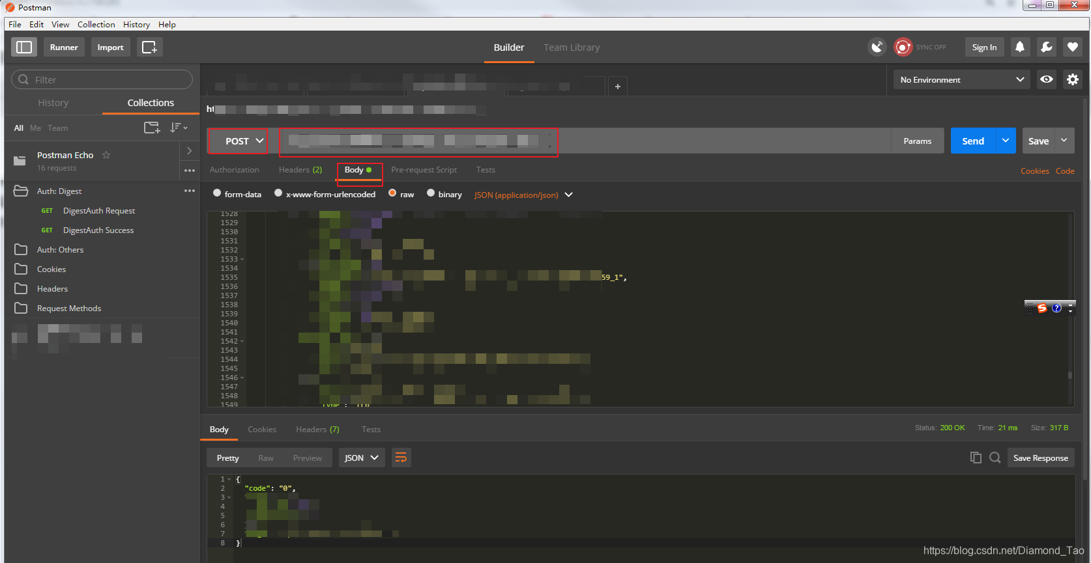Open manage environments gear icon
1091x563 pixels.
point(1072,79)
